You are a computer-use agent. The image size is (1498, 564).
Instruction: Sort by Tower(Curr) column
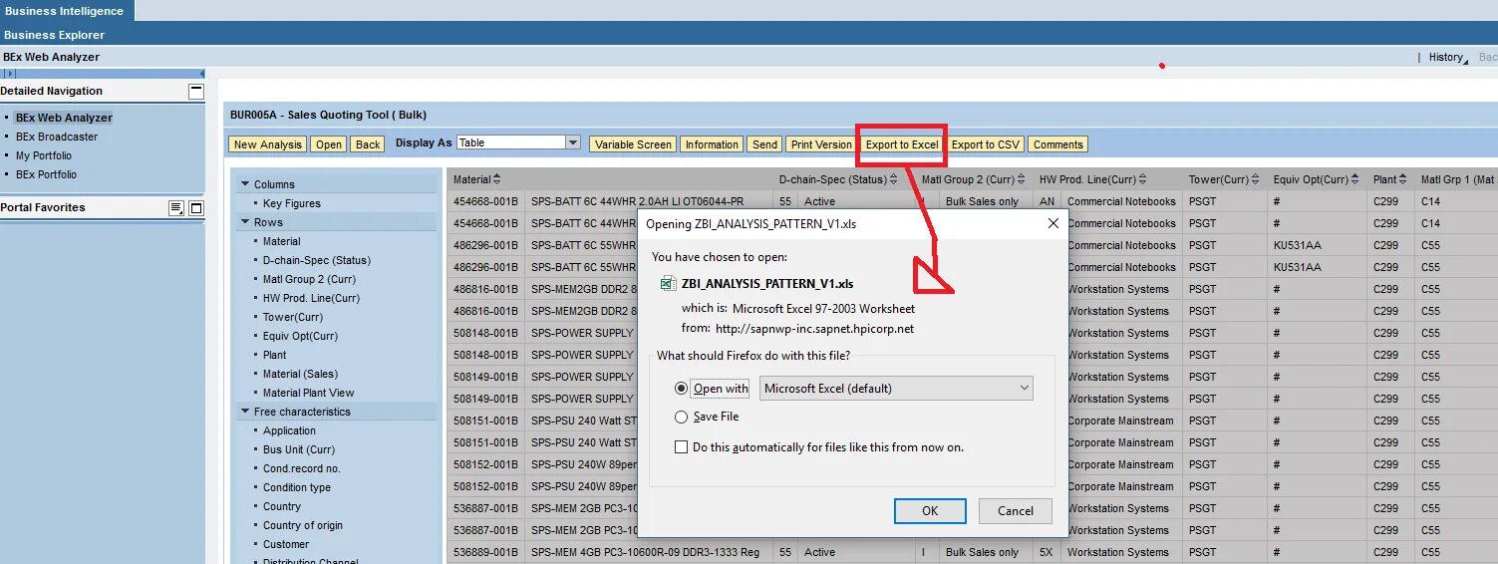pyautogui.click(x=1257, y=179)
